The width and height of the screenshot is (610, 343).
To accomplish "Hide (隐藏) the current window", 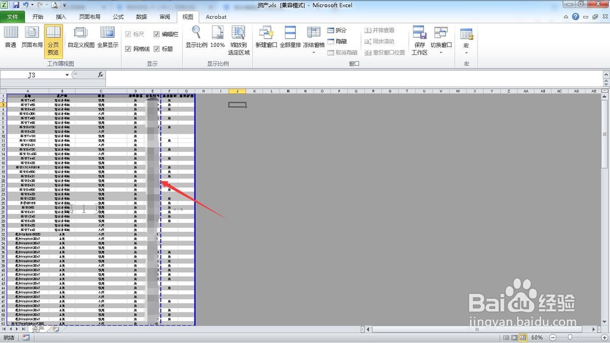I will (337, 42).
